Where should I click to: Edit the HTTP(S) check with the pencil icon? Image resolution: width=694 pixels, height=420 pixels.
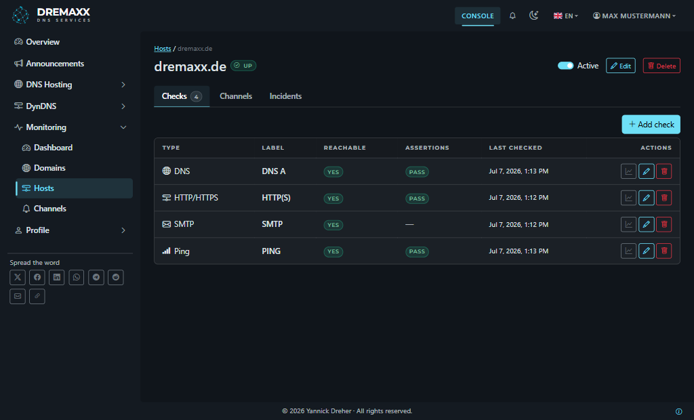pos(646,198)
